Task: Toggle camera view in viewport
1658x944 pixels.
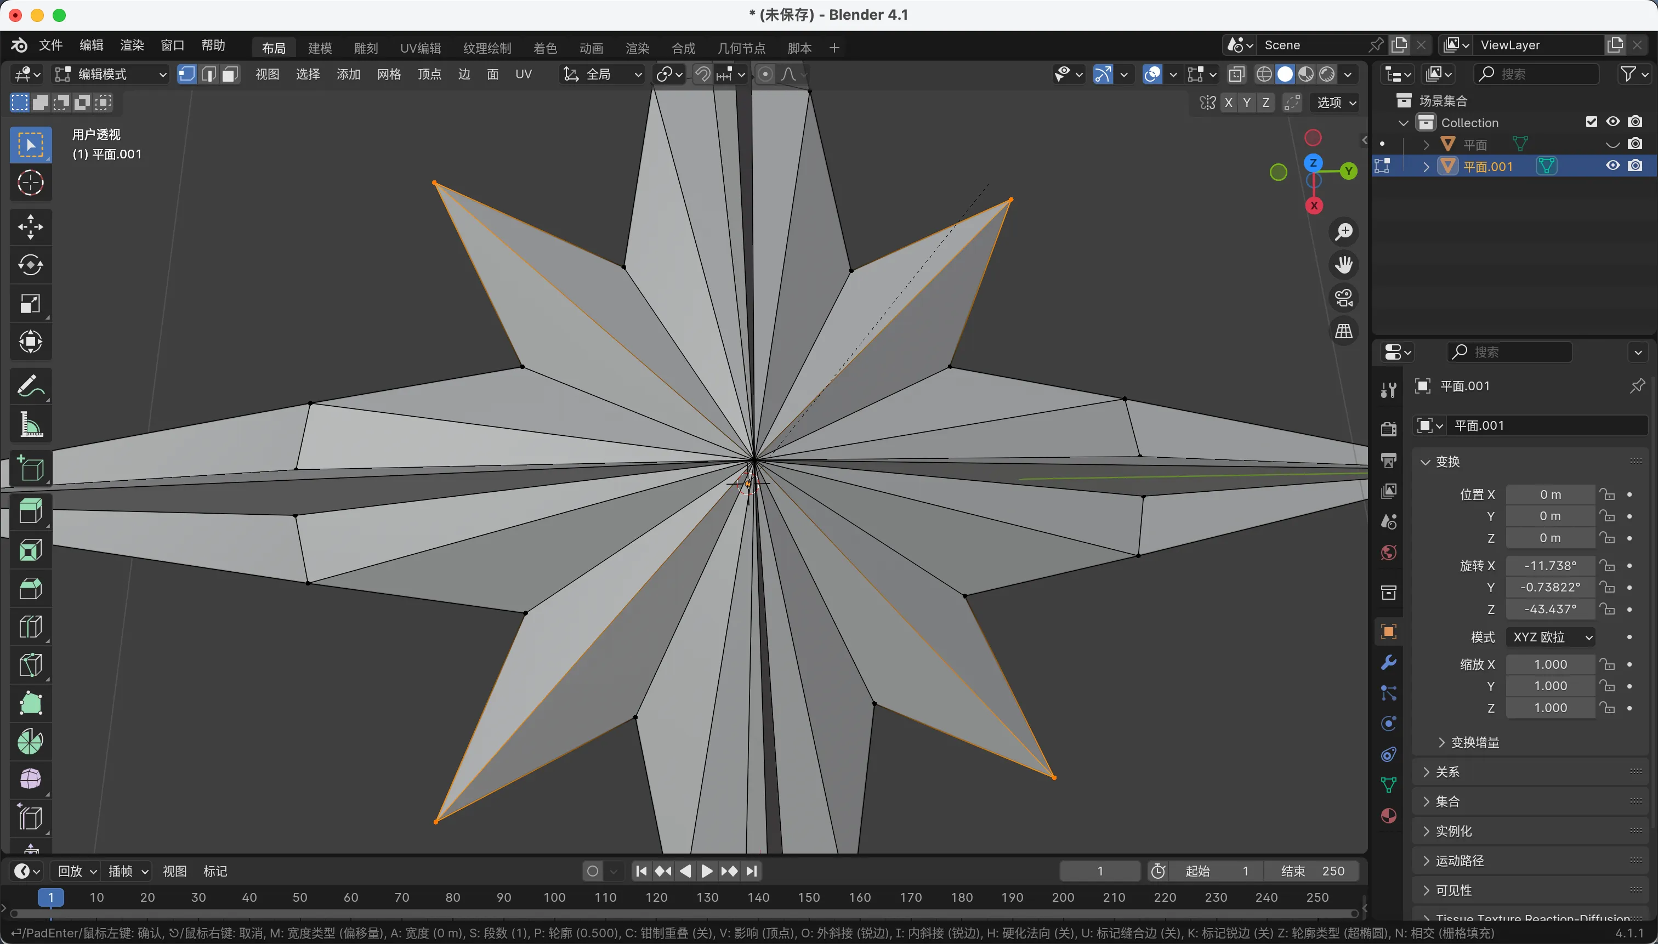Action: 1343,298
